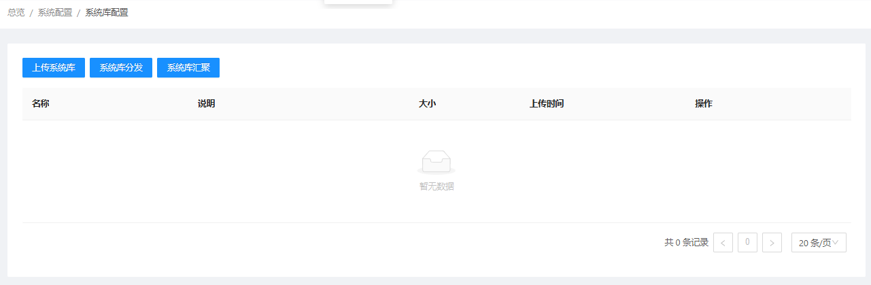Click the 系统库汇聚 button
Viewport: 871px width, 285px height.
(188, 68)
